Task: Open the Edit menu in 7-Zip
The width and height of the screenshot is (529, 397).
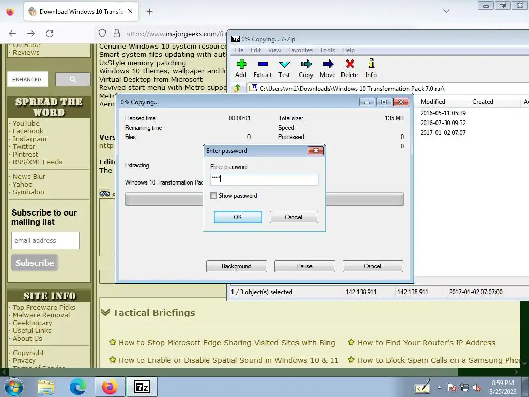Action: pos(255,50)
